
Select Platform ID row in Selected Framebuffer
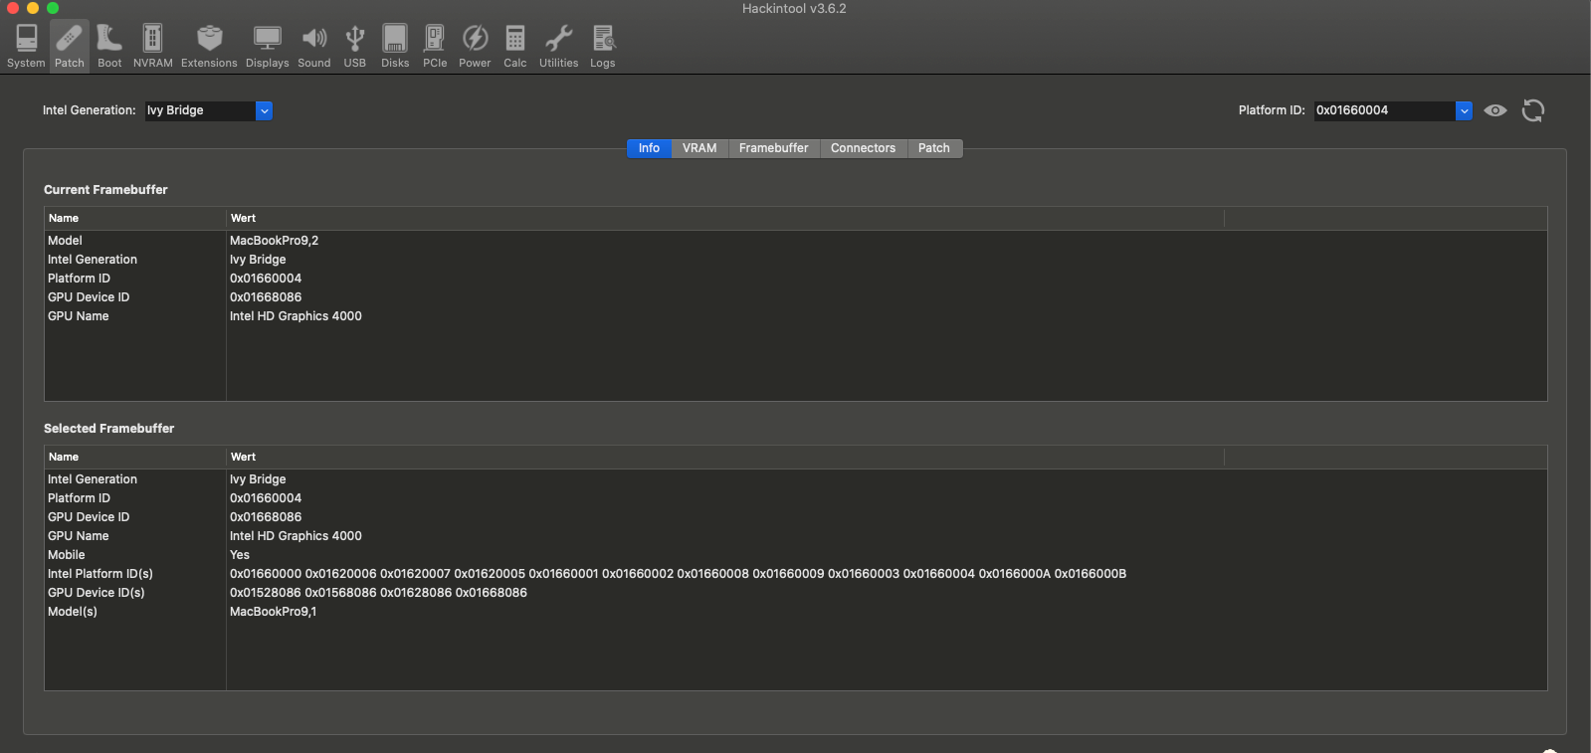click(796, 498)
